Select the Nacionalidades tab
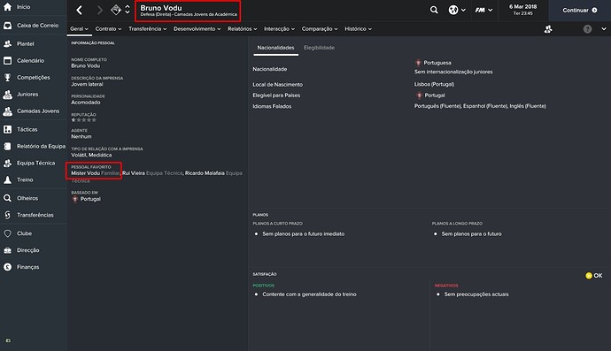611x351 pixels. tap(276, 48)
